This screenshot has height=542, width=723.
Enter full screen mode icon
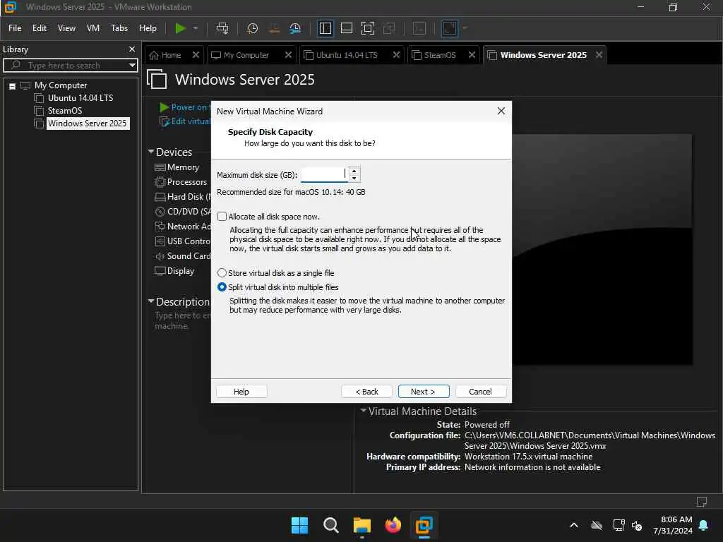click(x=367, y=28)
